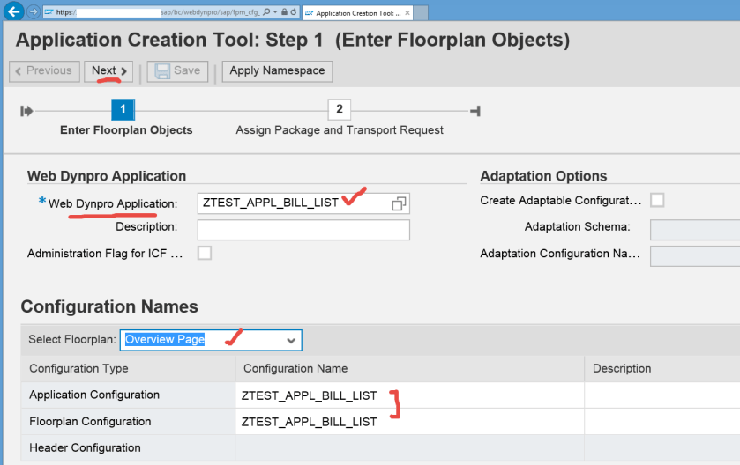Click the Save toolbar button
This screenshot has width=740, height=465.
click(177, 70)
